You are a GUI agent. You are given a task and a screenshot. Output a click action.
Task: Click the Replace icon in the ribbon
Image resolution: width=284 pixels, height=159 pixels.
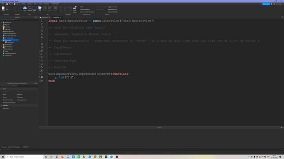30,8
